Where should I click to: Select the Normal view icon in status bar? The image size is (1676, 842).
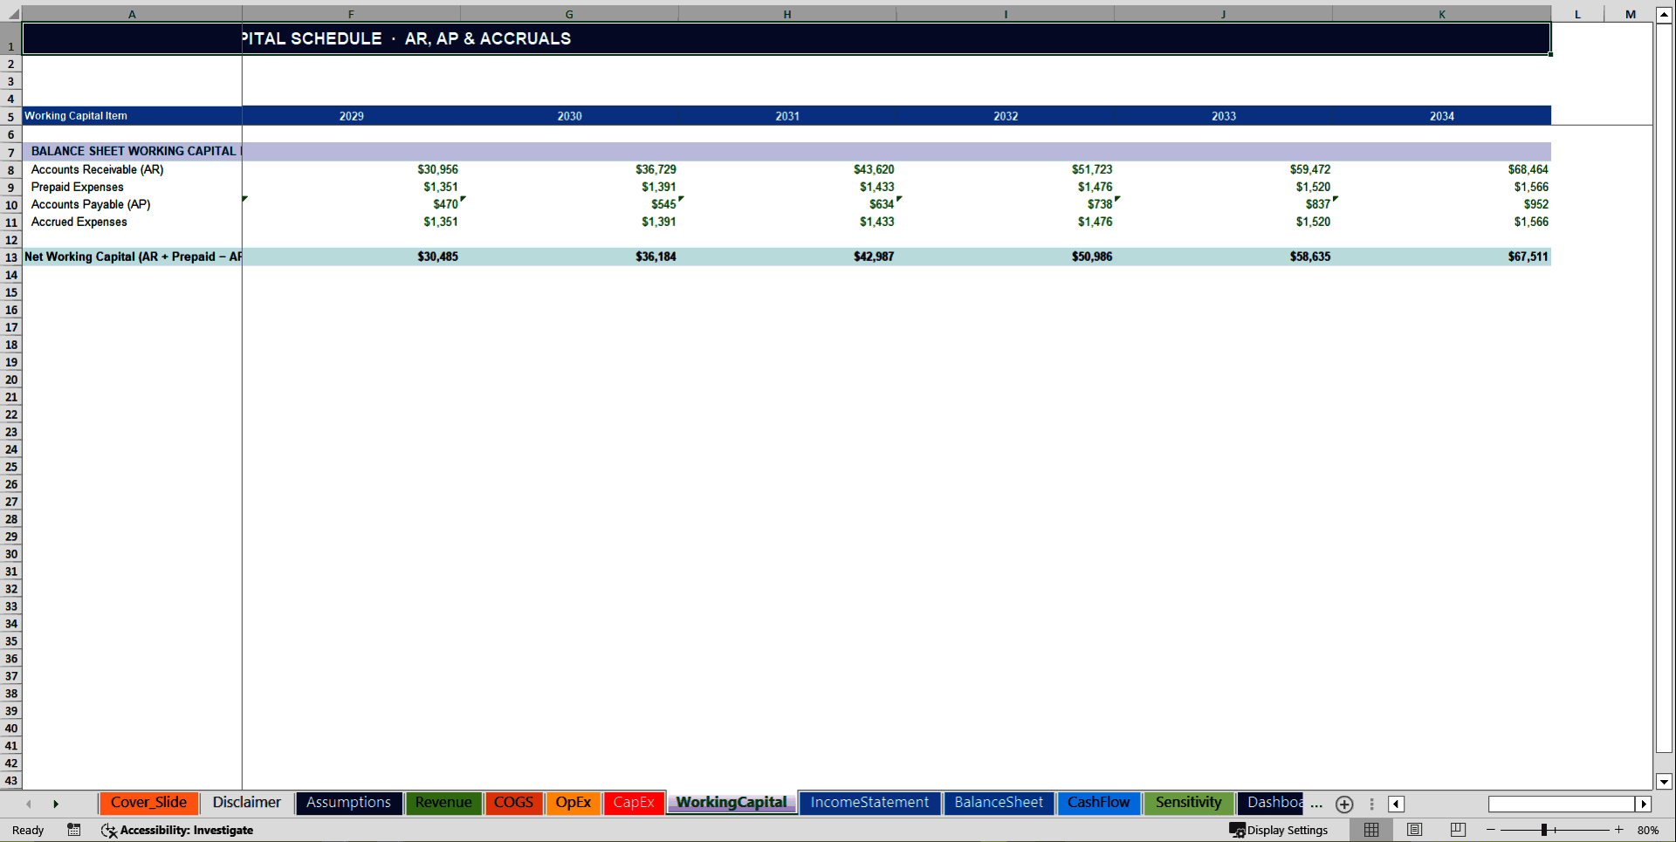click(x=1370, y=830)
